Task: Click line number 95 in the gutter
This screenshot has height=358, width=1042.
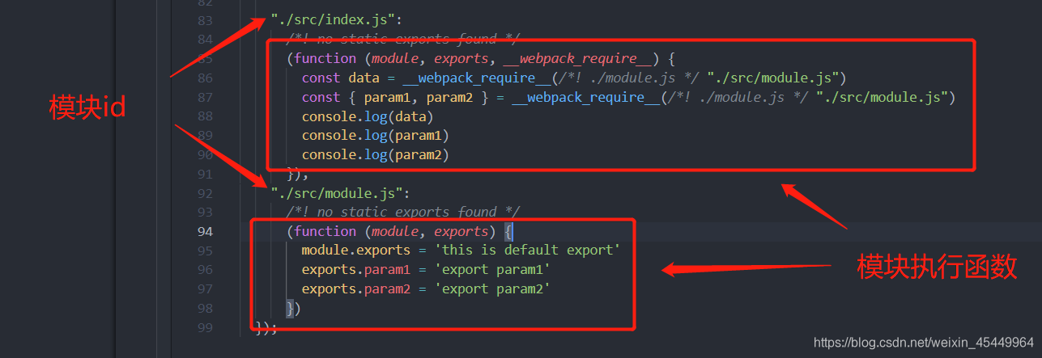Action: pos(204,251)
